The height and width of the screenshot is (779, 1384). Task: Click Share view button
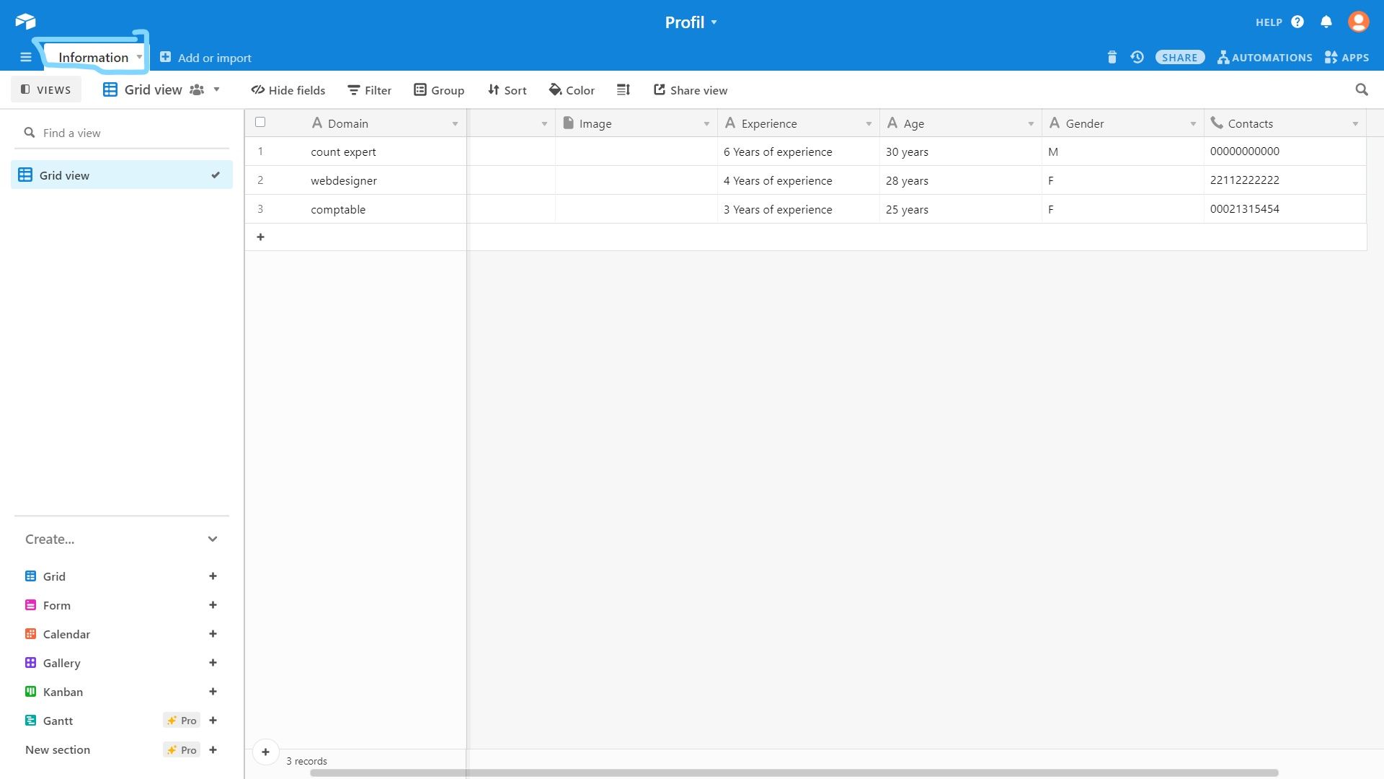pyautogui.click(x=691, y=90)
